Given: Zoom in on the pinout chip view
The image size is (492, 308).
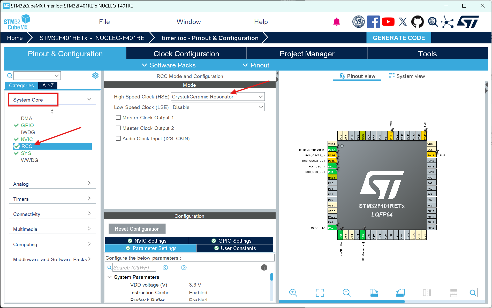Looking at the screenshot, I should pyautogui.click(x=293, y=292).
